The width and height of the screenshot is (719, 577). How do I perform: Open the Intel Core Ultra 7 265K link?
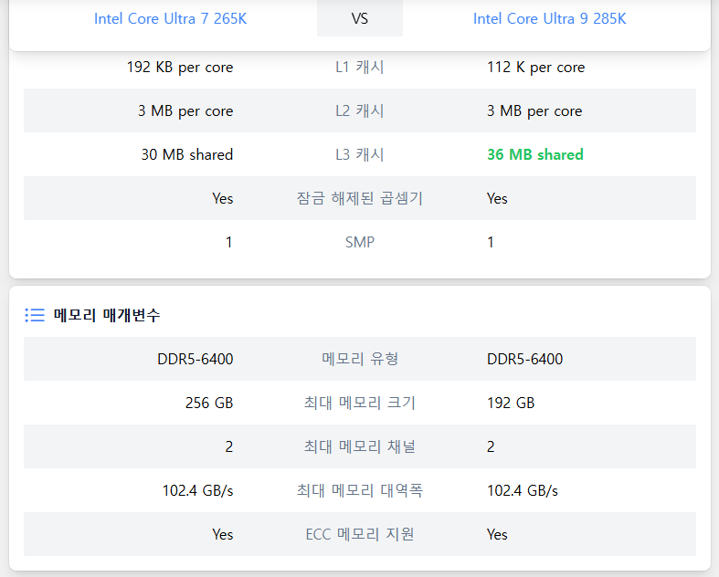coord(170,18)
